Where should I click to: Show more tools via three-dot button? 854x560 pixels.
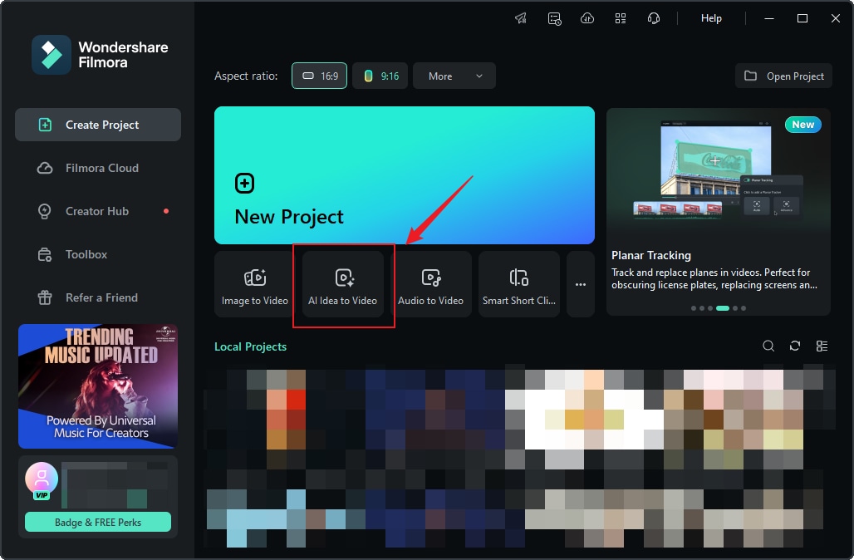581,284
